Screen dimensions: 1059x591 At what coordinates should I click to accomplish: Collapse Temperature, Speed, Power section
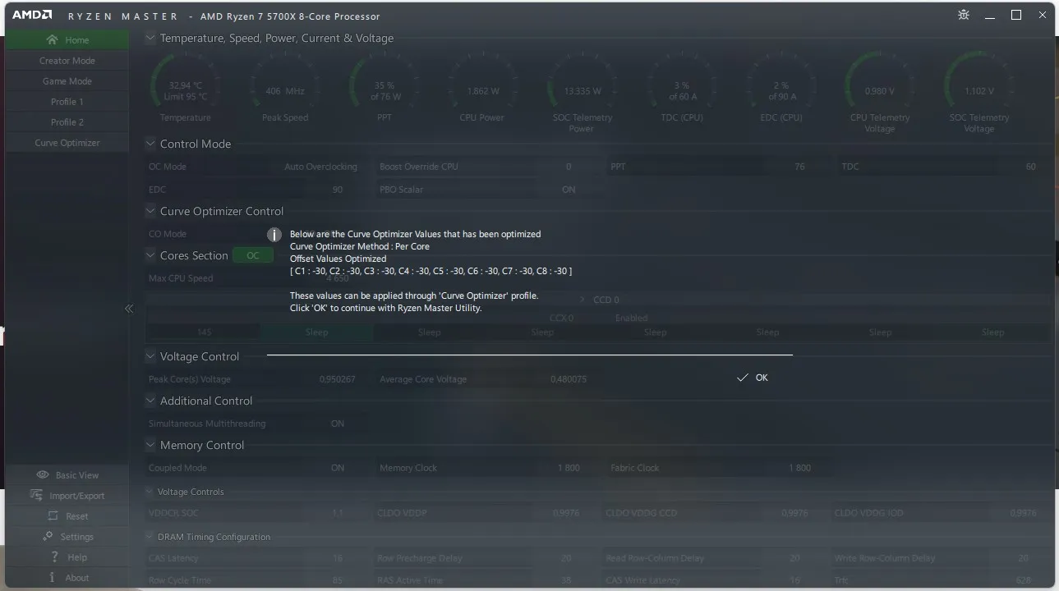click(150, 38)
